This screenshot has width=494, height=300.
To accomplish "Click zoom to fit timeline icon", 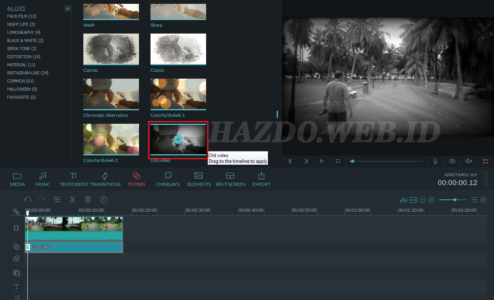I will [413, 200].
